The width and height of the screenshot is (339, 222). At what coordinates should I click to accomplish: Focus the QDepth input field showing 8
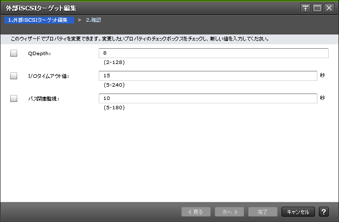(x=214, y=53)
